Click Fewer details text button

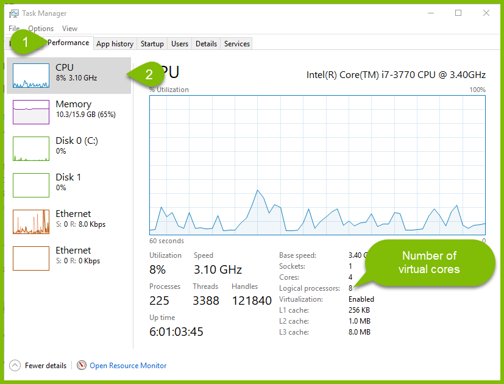click(46, 366)
